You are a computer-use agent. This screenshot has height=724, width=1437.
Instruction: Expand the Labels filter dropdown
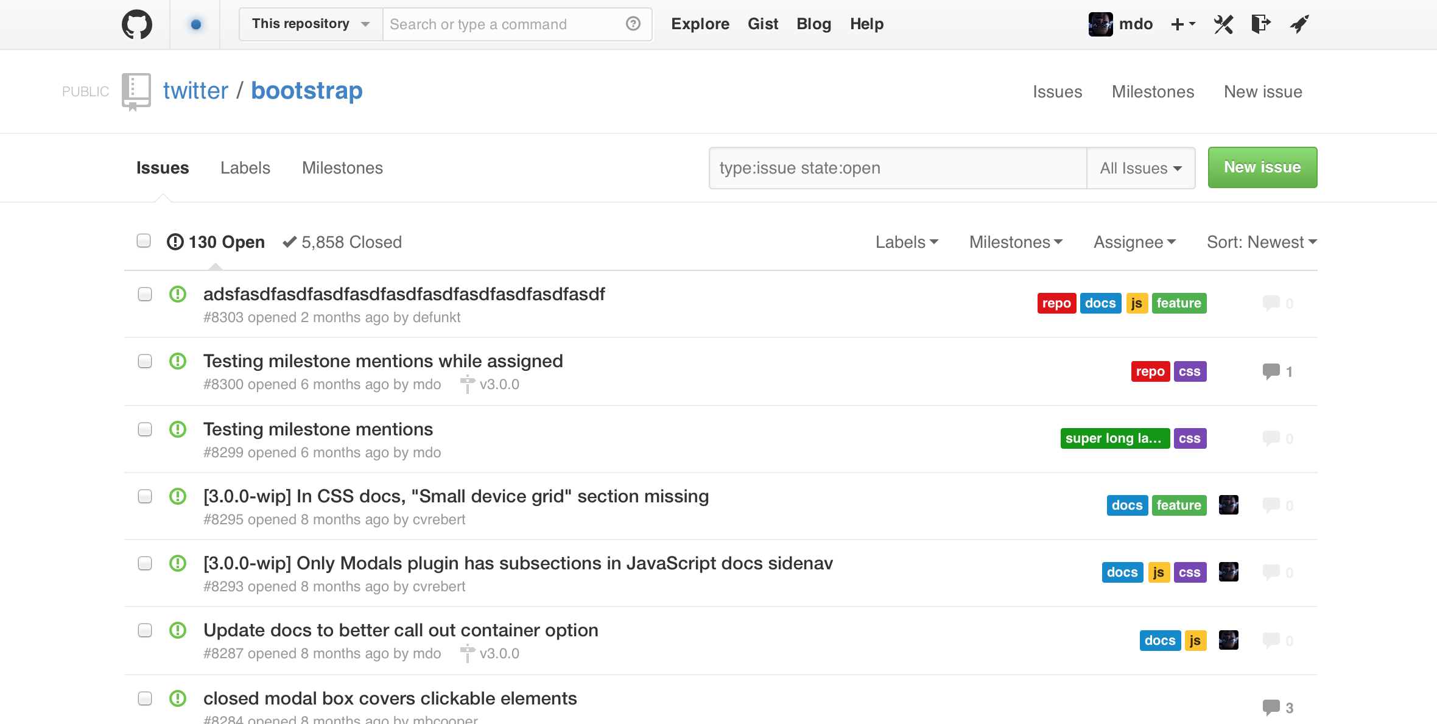click(907, 242)
